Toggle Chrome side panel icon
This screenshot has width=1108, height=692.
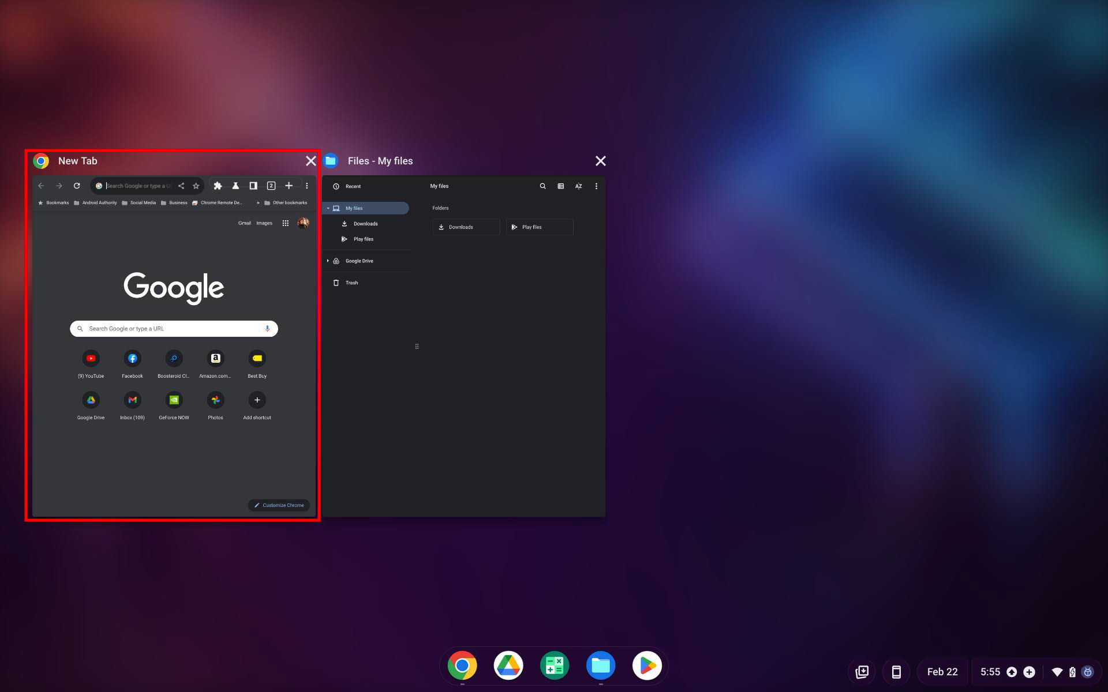(x=253, y=186)
